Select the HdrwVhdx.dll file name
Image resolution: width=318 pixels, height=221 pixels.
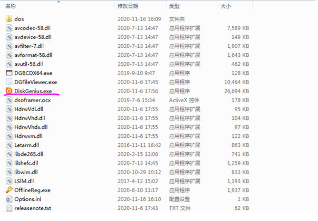point(31,127)
